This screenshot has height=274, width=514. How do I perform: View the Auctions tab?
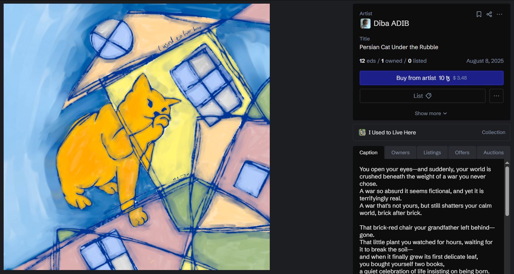point(493,153)
